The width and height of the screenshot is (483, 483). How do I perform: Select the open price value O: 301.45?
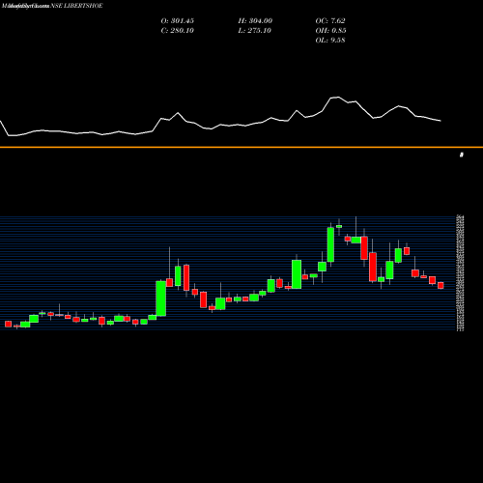[x=178, y=21]
